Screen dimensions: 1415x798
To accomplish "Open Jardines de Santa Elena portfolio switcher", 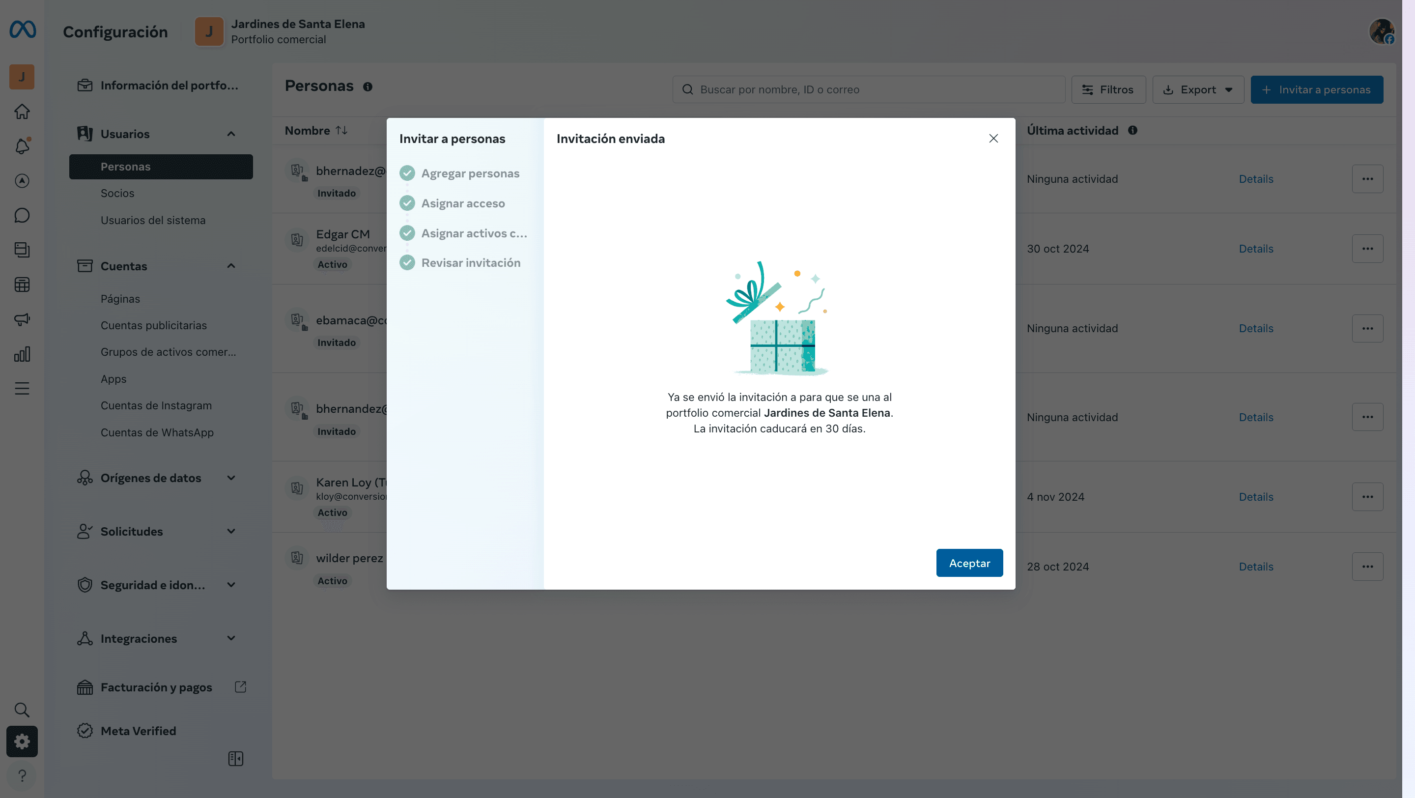I will (x=280, y=31).
